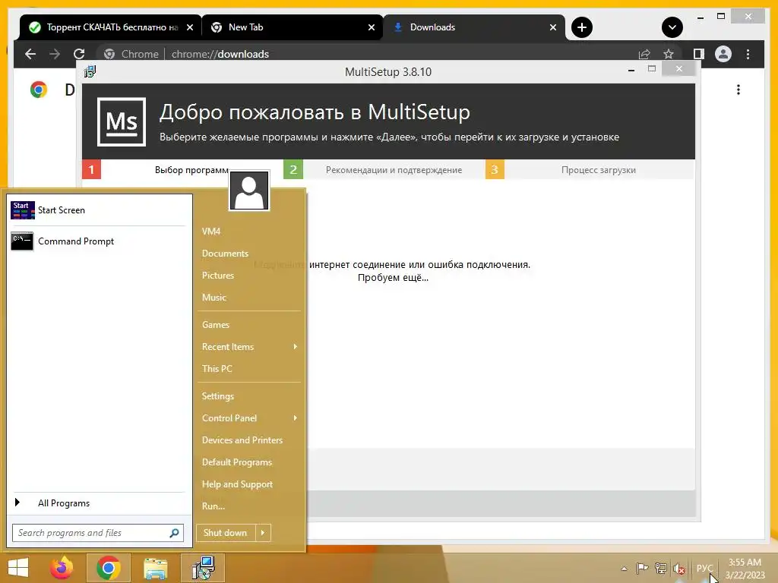
Task: Show hidden tray icons arrow
Action: (625, 569)
